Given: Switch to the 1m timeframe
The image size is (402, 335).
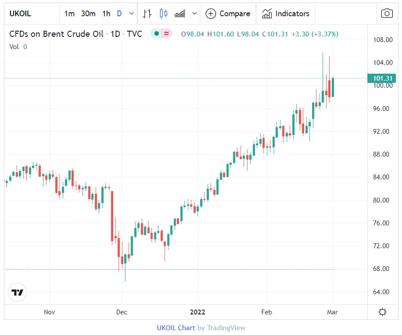Looking at the screenshot, I should [69, 14].
